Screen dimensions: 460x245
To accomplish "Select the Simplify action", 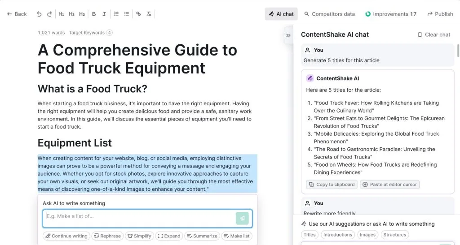I will pyautogui.click(x=140, y=236).
